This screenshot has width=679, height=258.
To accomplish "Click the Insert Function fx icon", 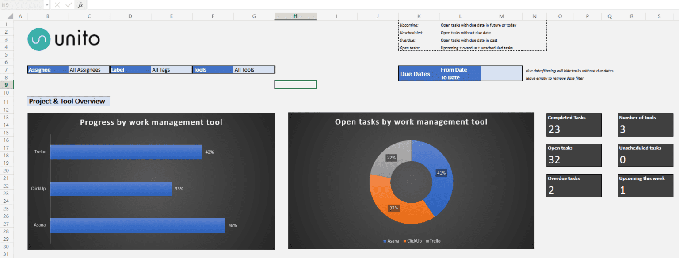I will point(80,5).
